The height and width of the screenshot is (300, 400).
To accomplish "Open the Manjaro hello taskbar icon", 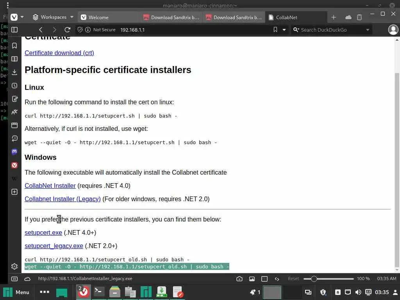I will click(x=146, y=292).
